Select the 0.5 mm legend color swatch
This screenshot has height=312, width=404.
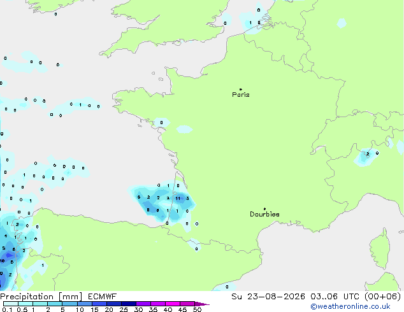click(x=25, y=304)
